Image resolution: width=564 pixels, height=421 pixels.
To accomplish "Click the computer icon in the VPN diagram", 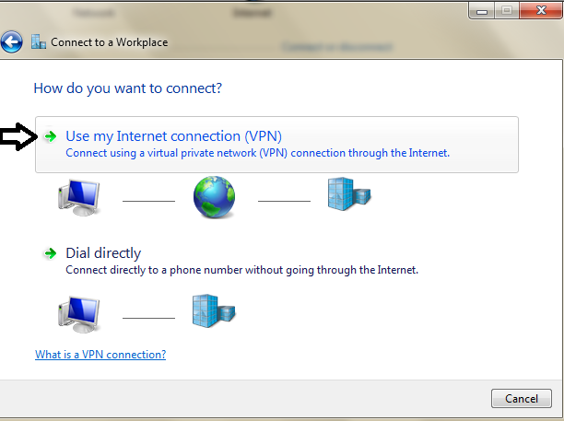I will pos(79,197).
